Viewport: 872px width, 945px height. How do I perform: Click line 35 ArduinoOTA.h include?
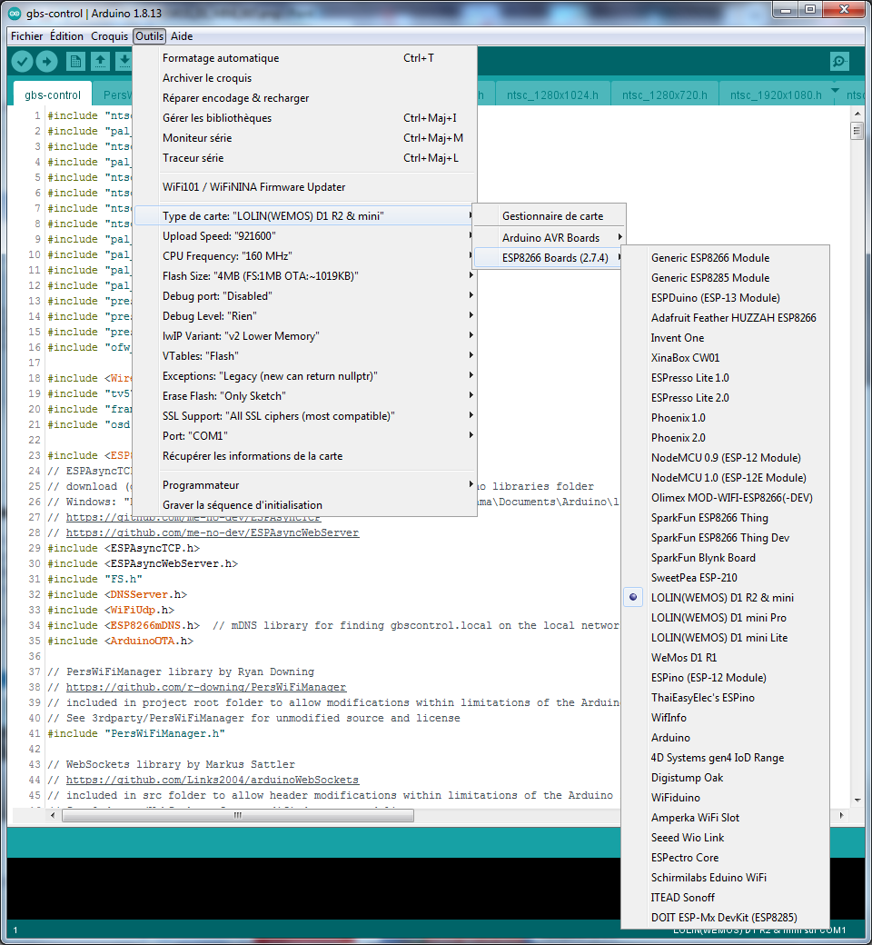point(121,641)
